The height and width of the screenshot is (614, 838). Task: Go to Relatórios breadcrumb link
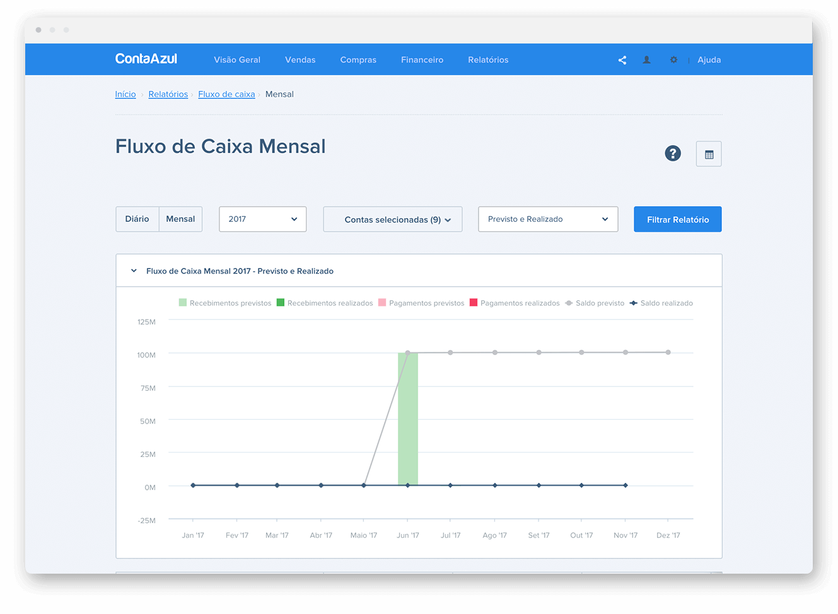pos(168,94)
